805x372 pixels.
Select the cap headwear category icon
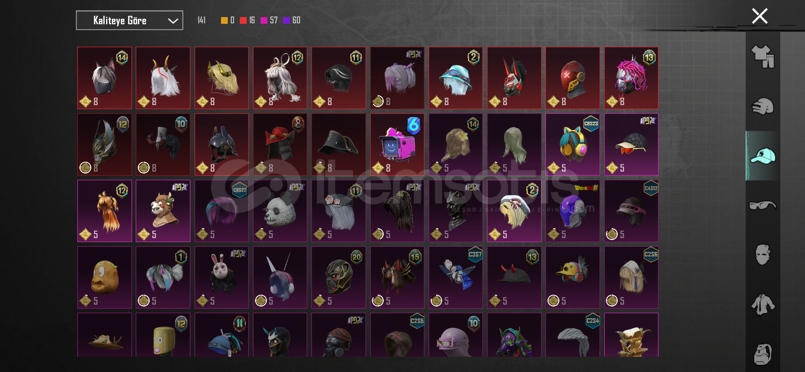(x=763, y=156)
